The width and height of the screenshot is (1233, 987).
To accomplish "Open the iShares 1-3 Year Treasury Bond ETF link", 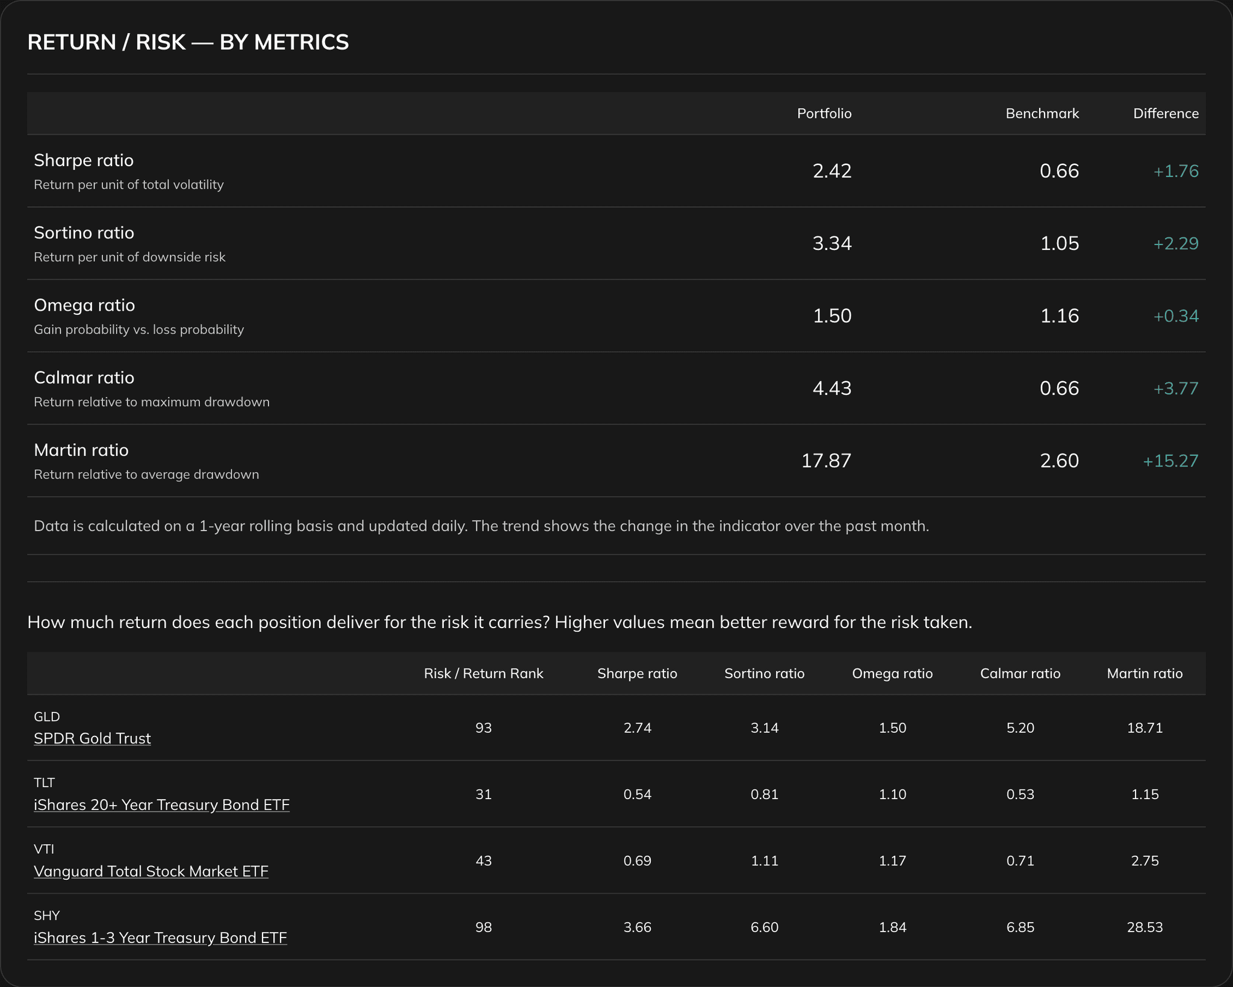I will pyautogui.click(x=160, y=938).
